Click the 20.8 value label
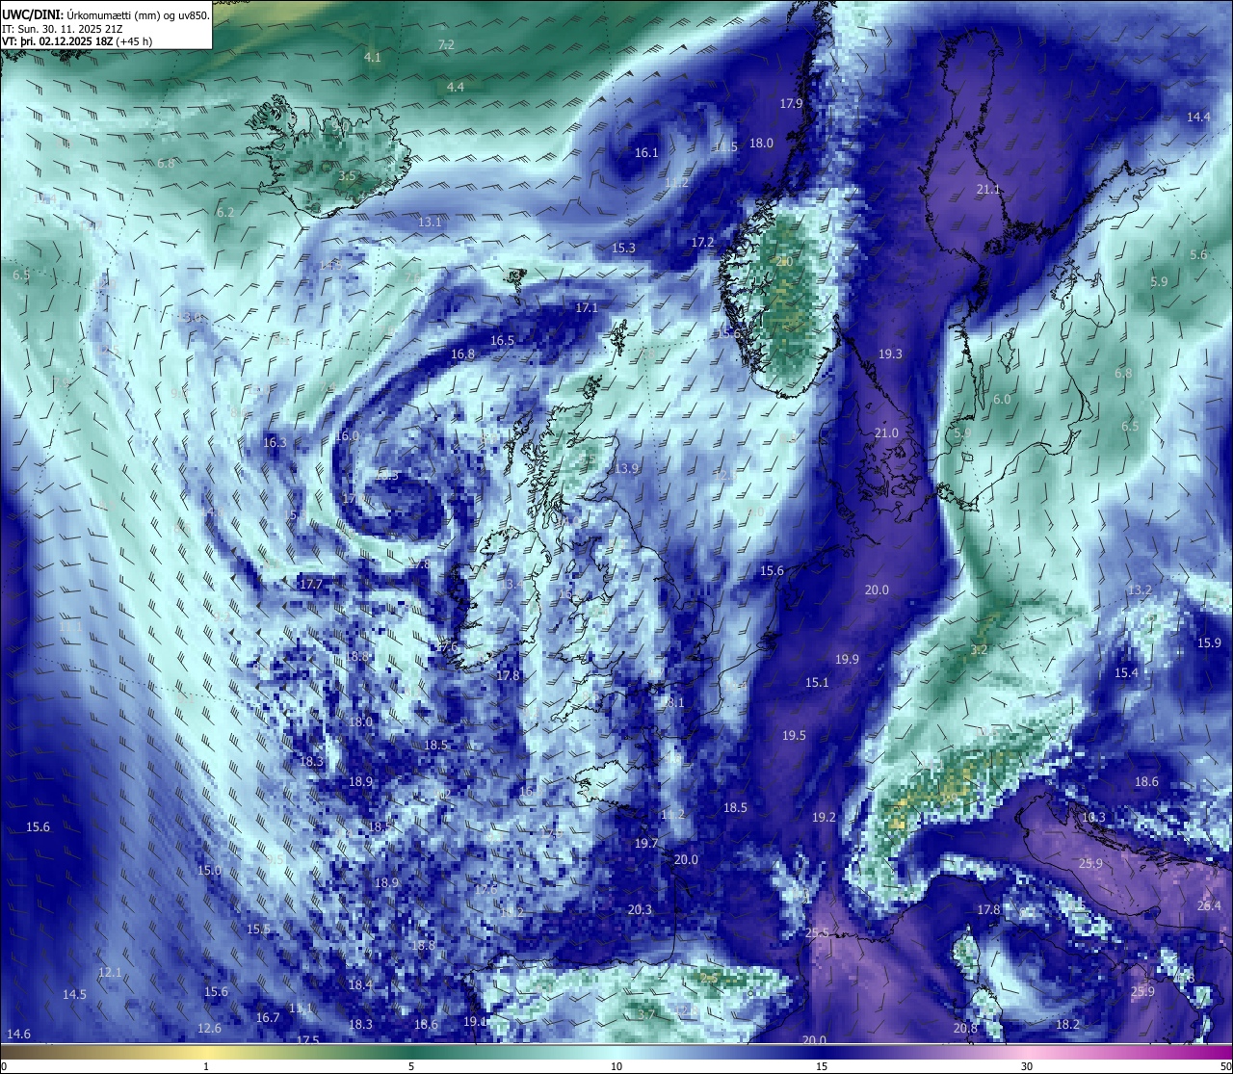This screenshot has width=1233, height=1074. (965, 1028)
